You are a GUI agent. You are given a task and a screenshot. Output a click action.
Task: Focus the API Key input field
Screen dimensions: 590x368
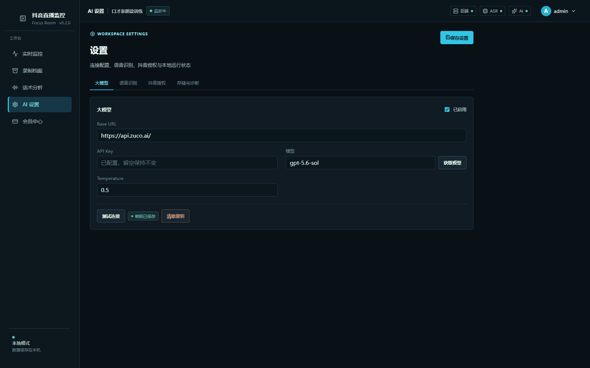187,163
